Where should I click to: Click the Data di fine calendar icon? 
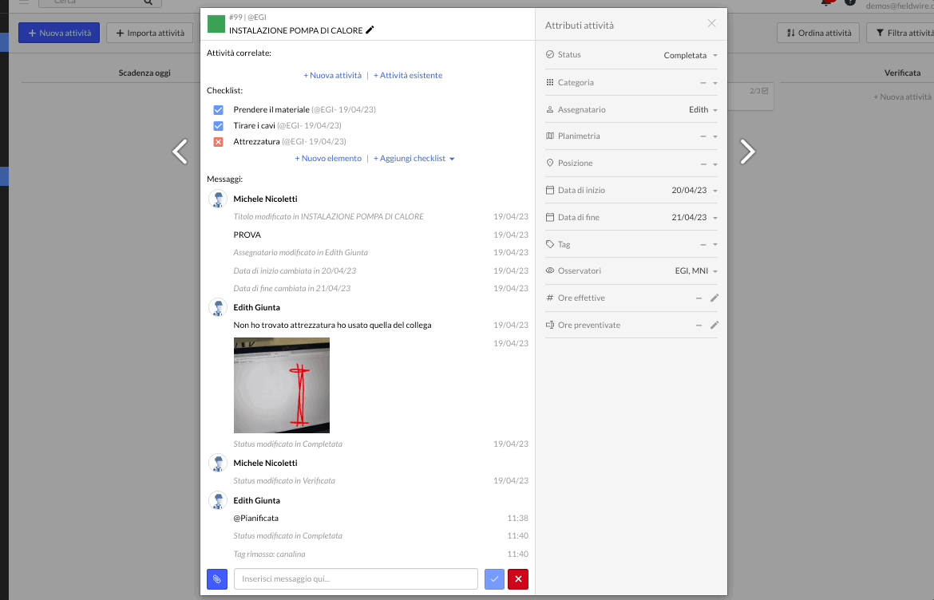550,217
